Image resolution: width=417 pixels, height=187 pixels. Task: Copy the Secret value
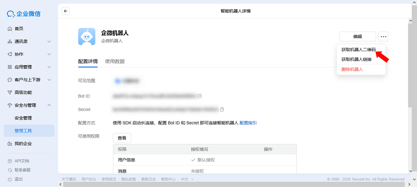[x=222, y=109]
